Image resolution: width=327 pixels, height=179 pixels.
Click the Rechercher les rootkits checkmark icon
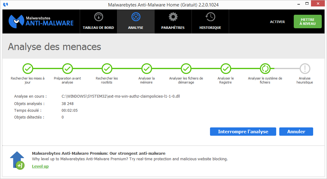[x=107, y=68]
